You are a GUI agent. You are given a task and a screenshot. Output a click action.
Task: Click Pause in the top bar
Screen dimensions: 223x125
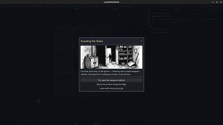[182, 6]
